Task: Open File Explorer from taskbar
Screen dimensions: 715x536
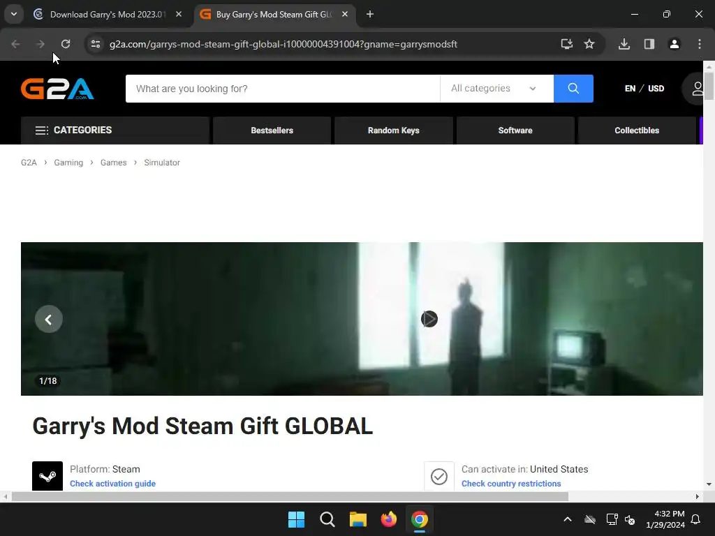Action: [x=358, y=519]
